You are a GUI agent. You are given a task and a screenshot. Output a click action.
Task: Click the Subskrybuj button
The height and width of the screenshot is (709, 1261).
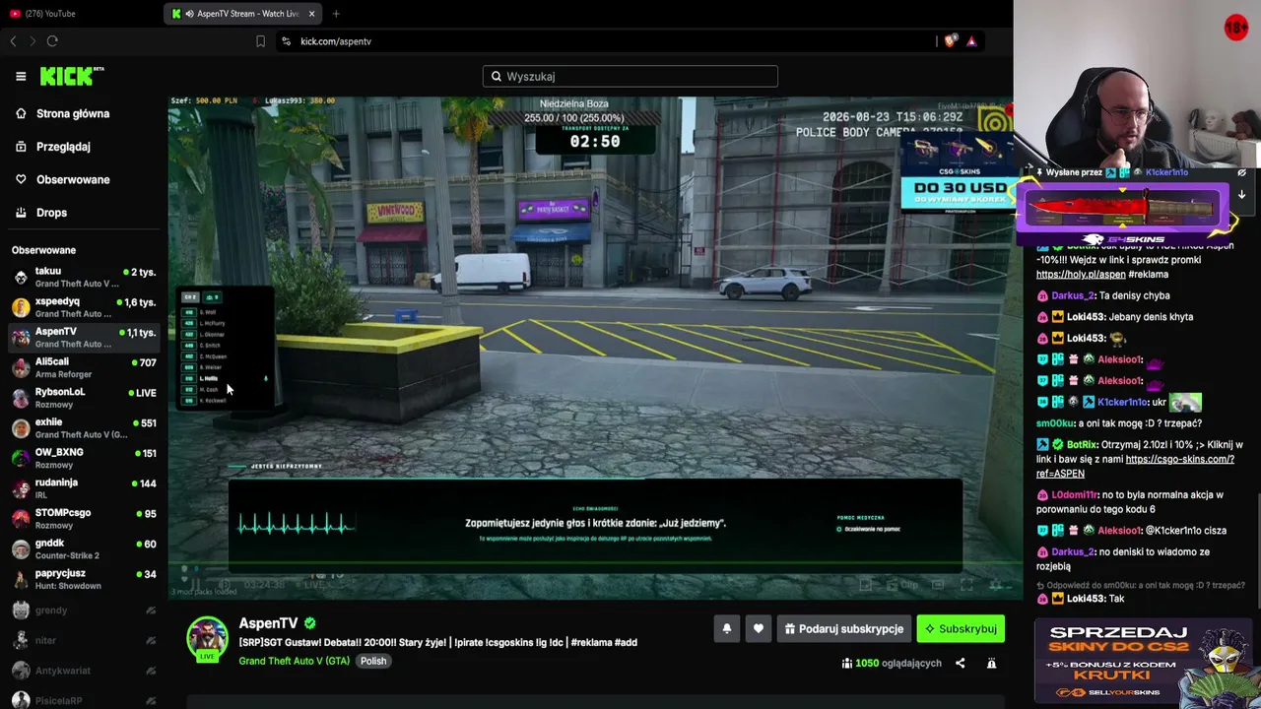tap(961, 629)
